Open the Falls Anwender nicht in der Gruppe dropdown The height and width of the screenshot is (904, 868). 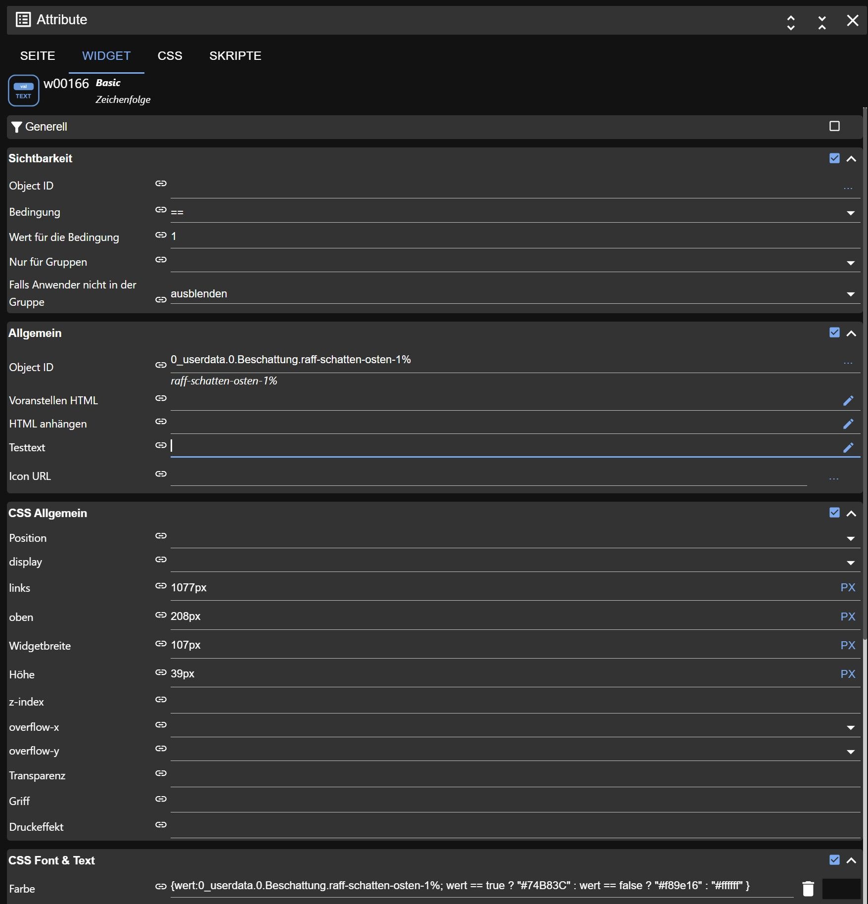[851, 294]
